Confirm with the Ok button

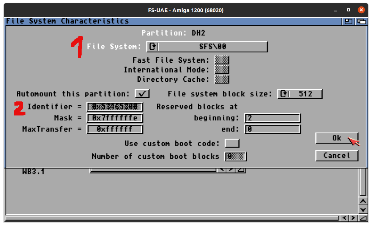pyautogui.click(x=337, y=138)
